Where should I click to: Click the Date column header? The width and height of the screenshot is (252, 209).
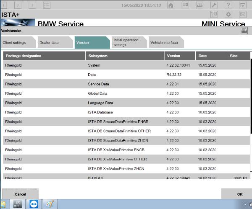(211, 56)
